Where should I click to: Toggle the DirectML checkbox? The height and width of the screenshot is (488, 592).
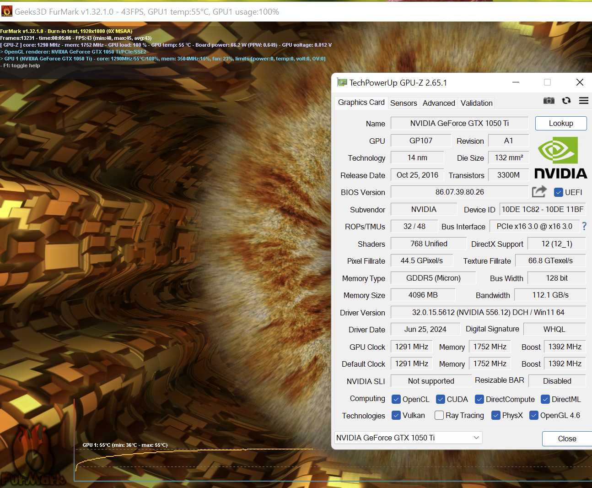click(x=545, y=399)
